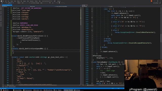Viewport: 162px width, 91px height.
Task: Focus the Visual Studio search box
Action: coord(47,1)
